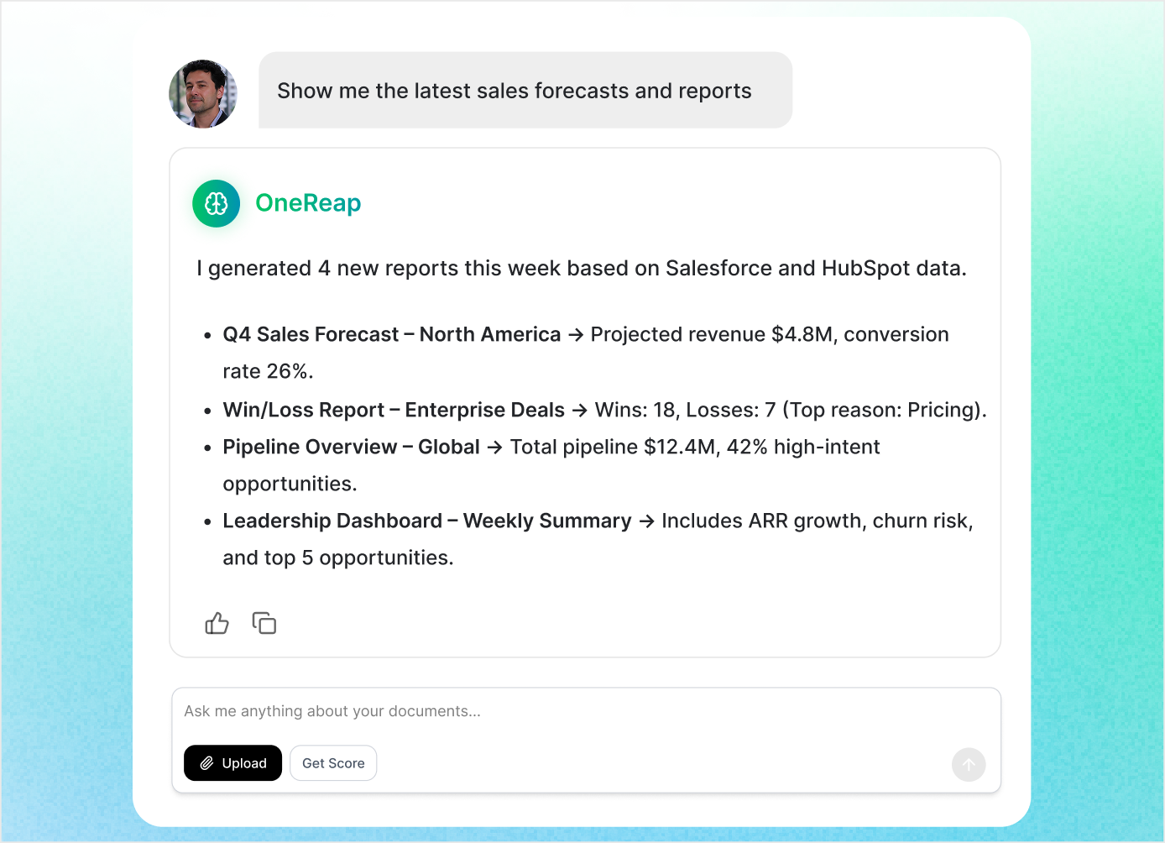
Task: Send the message using the arrow button
Action: coord(969,765)
